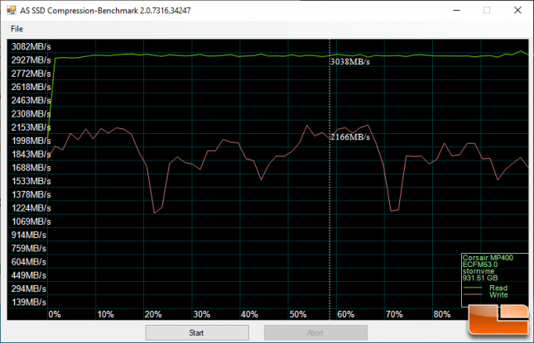Screen dimensions: 534x343
Task: Close the AS SSD Compression-Benchmark window
Action: click(517, 10)
